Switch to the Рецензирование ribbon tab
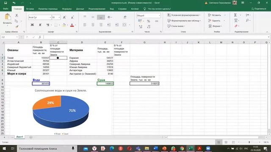Image resolution: width=271 pixels, height=152 pixels. [97, 9]
